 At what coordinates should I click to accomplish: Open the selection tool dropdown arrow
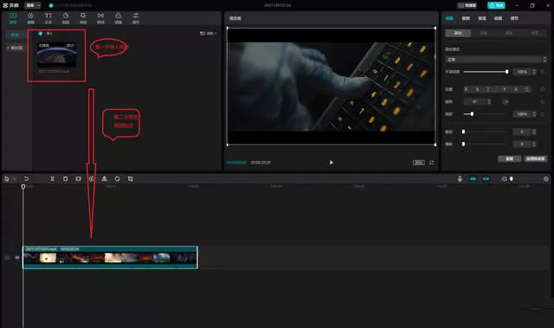(x=15, y=179)
